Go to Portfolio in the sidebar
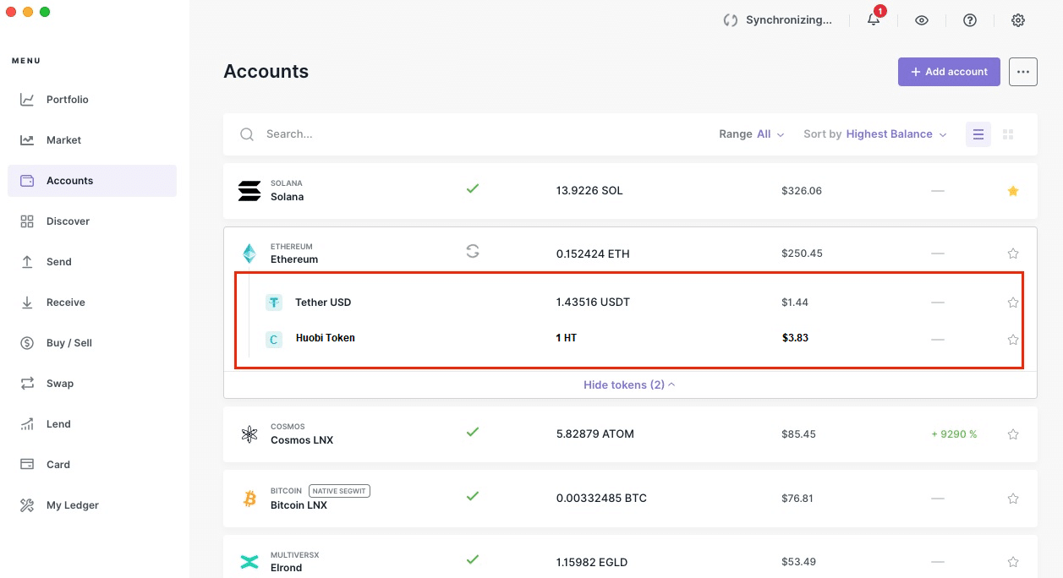1063x578 pixels. pyautogui.click(x=67, y=100)
